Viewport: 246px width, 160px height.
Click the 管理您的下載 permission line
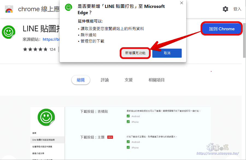(92, 41)
